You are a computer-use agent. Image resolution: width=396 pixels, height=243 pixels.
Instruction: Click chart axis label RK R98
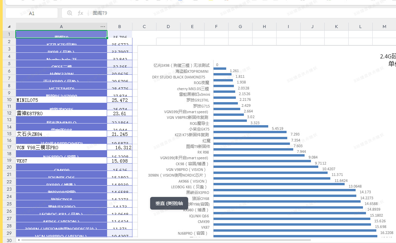point(203,152)
